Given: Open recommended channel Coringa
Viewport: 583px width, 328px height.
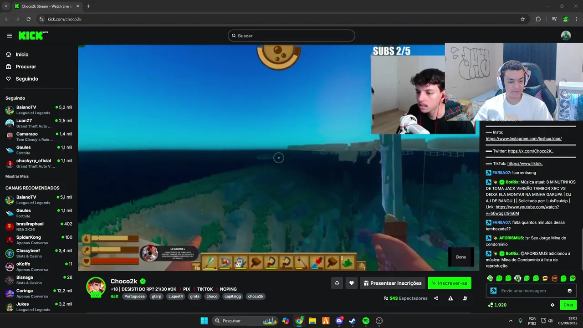Looking at the screenshot, I should [39, 293].
